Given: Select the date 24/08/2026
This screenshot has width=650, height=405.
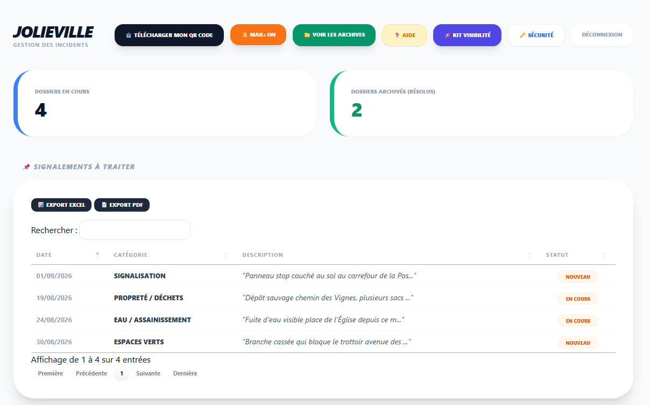Looking at the screenshot, I should pos(54,320).
